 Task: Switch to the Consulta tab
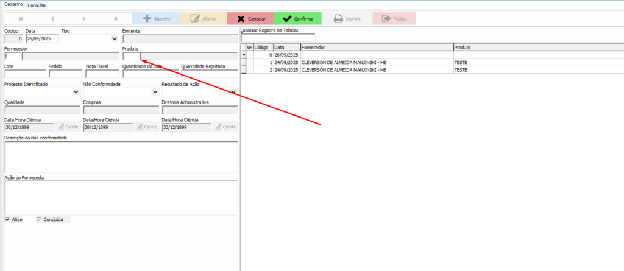37,5
